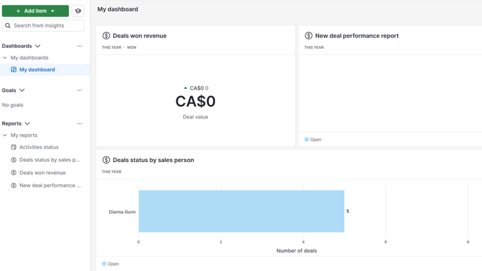Viewport: 482px width, 271px height.
Task: Open the Deals status by sales person report
Action: (x=49, y=160)
